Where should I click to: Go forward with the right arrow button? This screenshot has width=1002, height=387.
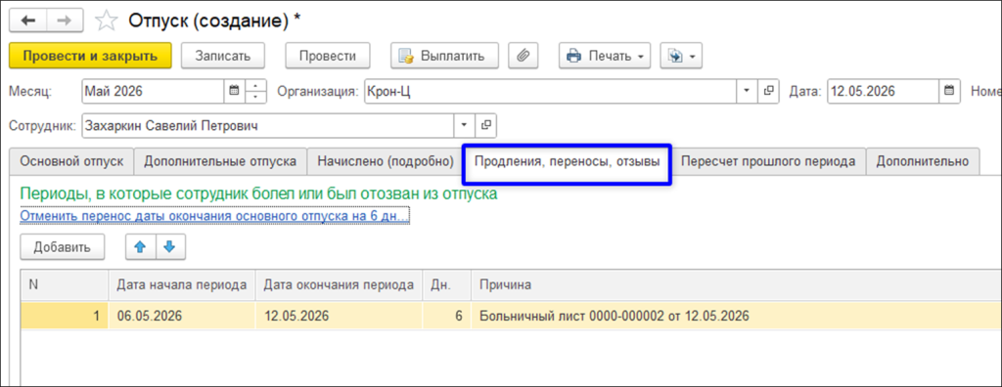pyautogui.click(x=65, y=21)
